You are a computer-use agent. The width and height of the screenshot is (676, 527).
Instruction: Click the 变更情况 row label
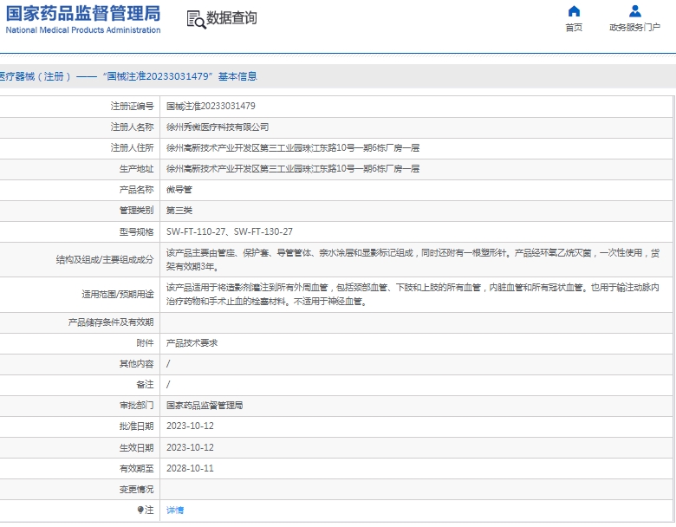136,490
